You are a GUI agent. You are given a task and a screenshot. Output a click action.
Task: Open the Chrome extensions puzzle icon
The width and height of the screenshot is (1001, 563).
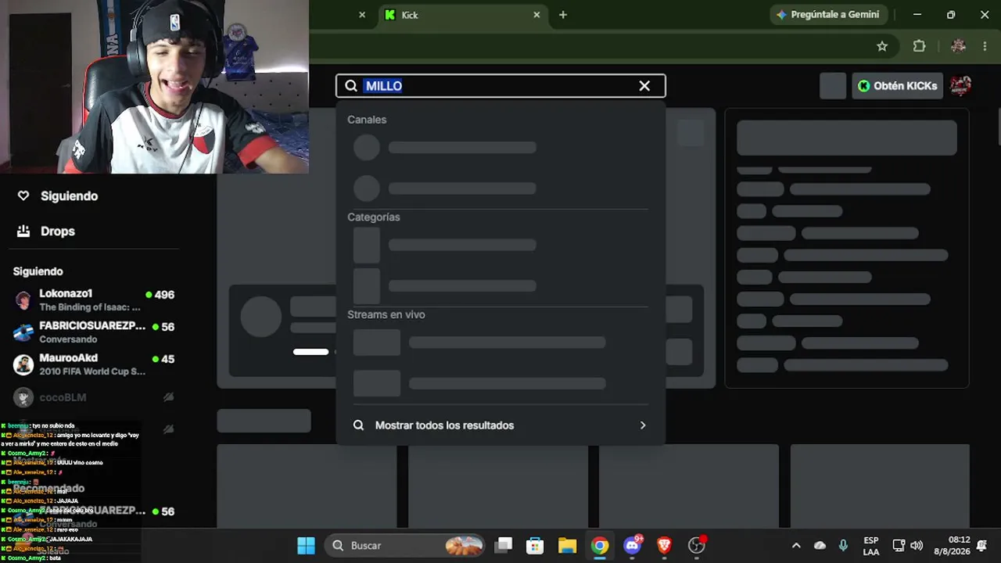coord(920,46)
